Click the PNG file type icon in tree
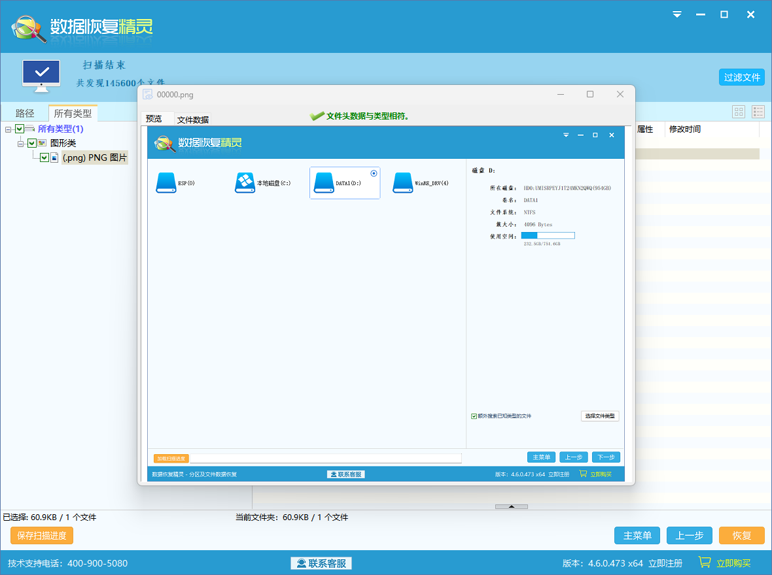This screenshot has height=575, width=772. coord(55,157)
